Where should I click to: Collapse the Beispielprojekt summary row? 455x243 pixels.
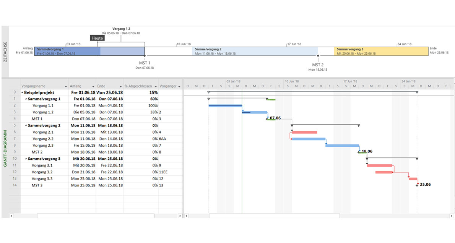click(x=22, y=92)
